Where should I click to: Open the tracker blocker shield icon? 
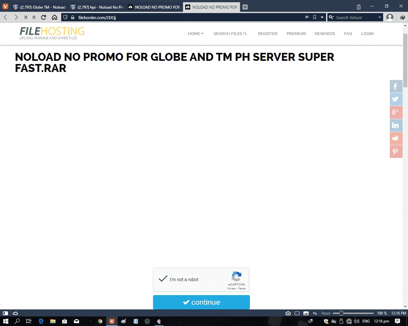(x=65, y=17)
